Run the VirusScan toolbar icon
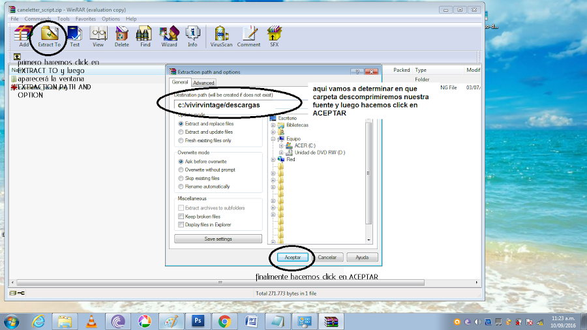This screenshot has height=330, width=587. tap(221, 37)
